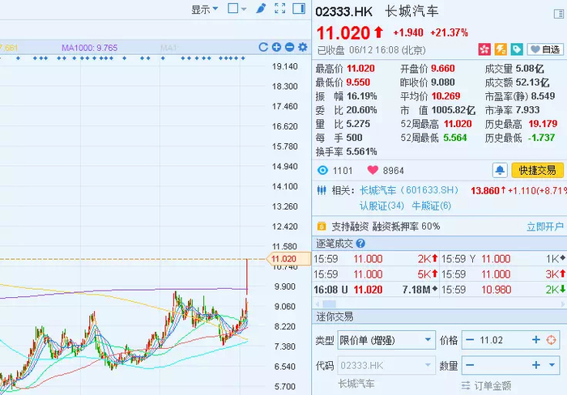
Task: Click the Hong Kong market flag icon
Action: tap(484, 49)
